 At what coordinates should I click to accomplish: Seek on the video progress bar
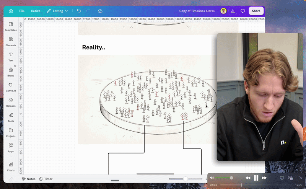click(x=256, y=185)
